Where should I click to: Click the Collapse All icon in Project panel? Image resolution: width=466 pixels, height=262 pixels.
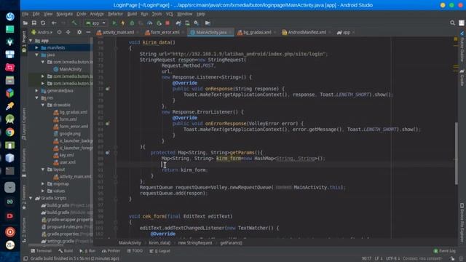tap(68, 32)
